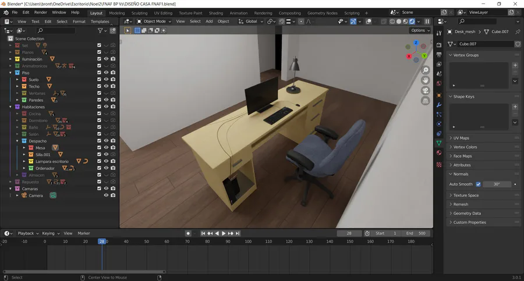The height and width of the screenshot is (281, 524).
Task: Click the timeline horizontal scrollbar
Action: (x=84, y=272)
